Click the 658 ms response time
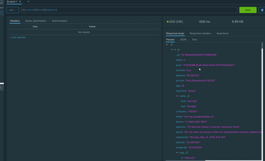 coord(204,22)
